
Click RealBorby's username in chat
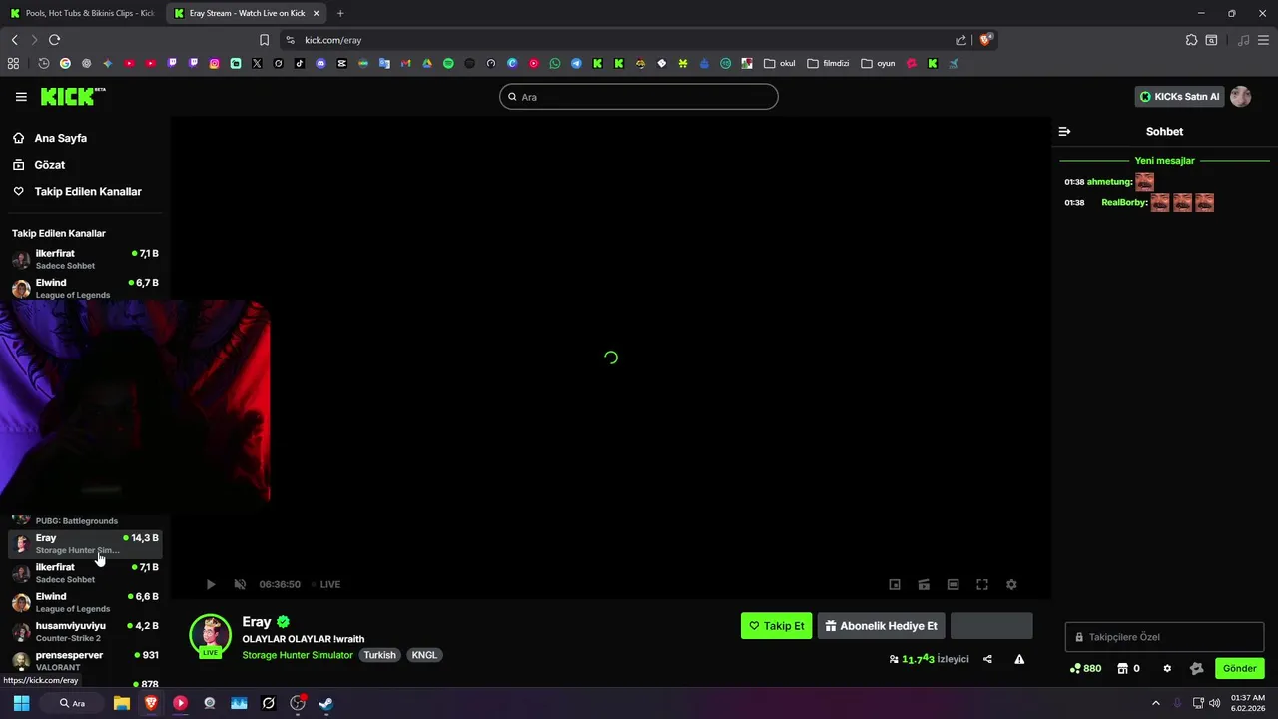1124,202
